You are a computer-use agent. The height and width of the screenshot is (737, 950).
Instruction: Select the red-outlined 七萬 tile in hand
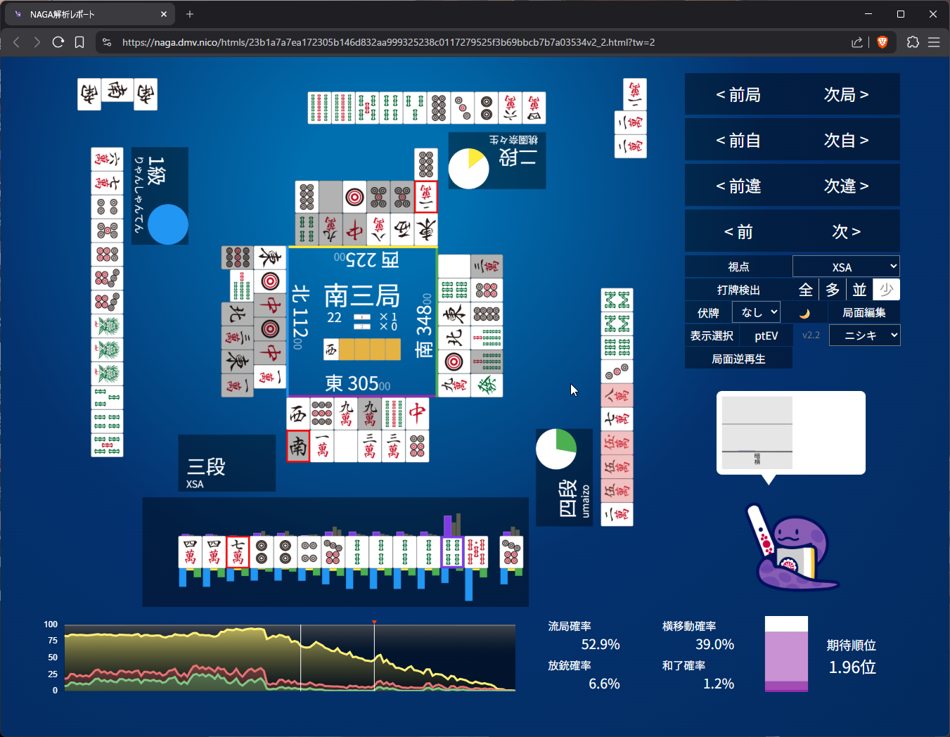[x=238, y=551]
